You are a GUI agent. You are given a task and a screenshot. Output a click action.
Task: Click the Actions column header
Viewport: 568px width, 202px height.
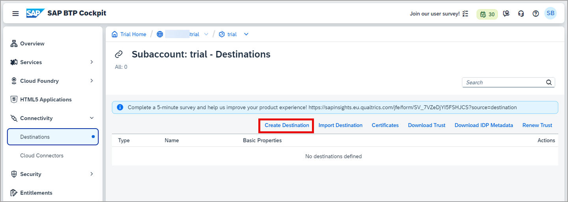click(x=546, y=140)
